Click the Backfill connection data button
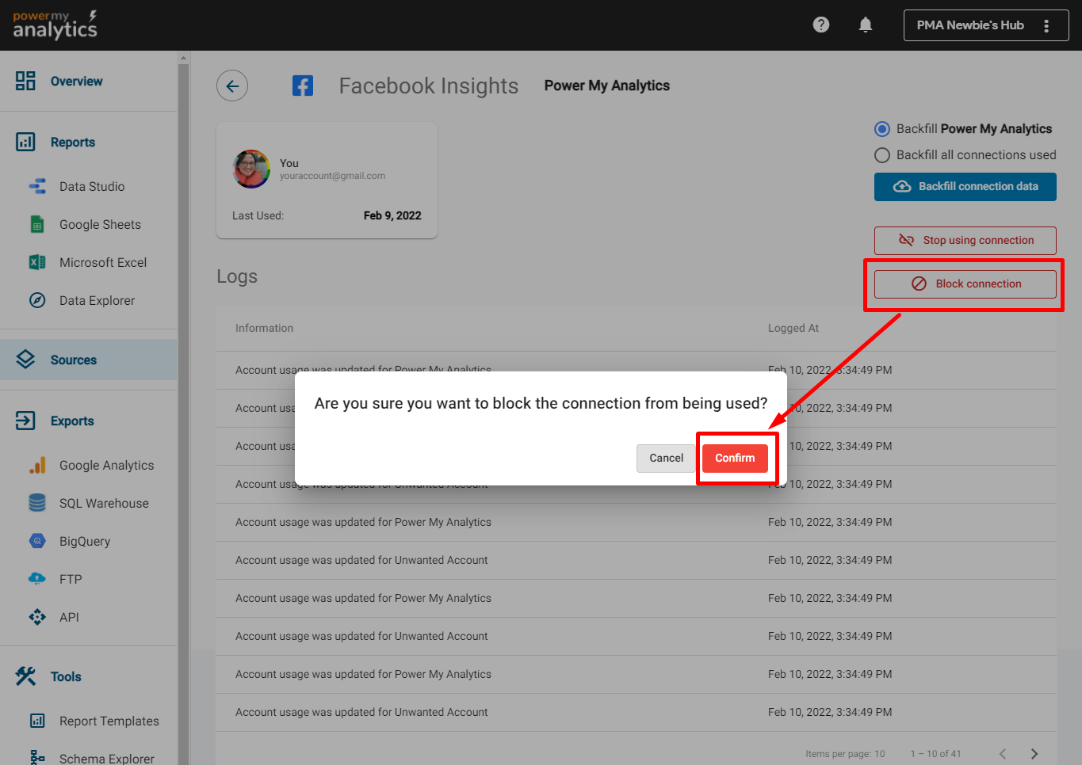Viewport: 1082px width, 765px height. pos(965,187)
